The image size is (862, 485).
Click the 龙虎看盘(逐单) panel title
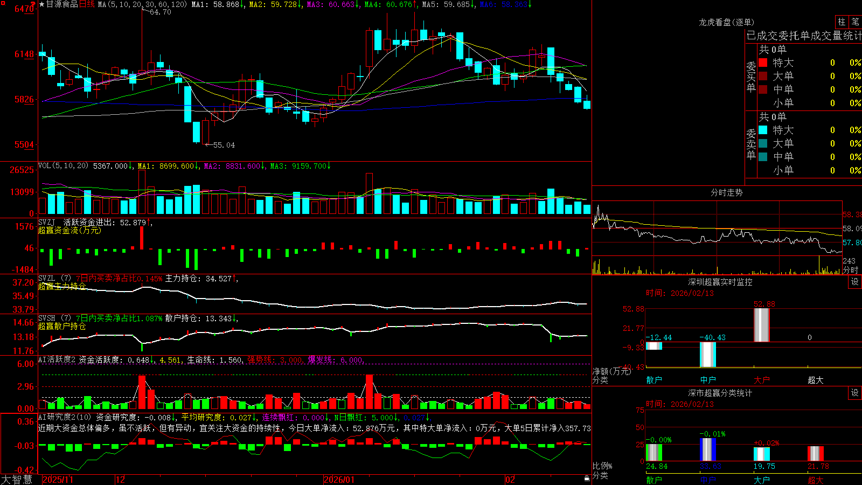[x=726, y=22]
